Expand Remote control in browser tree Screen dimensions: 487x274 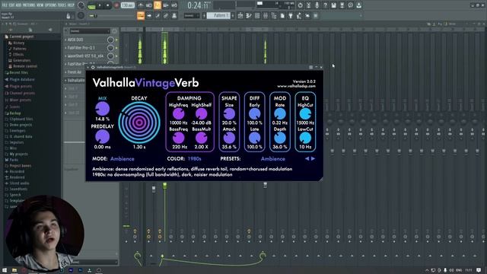25,66
